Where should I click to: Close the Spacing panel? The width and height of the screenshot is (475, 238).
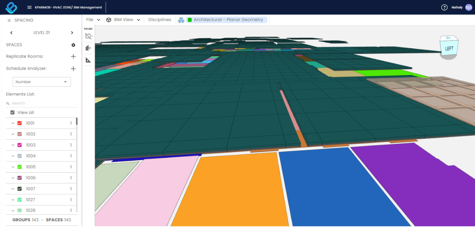9,20
